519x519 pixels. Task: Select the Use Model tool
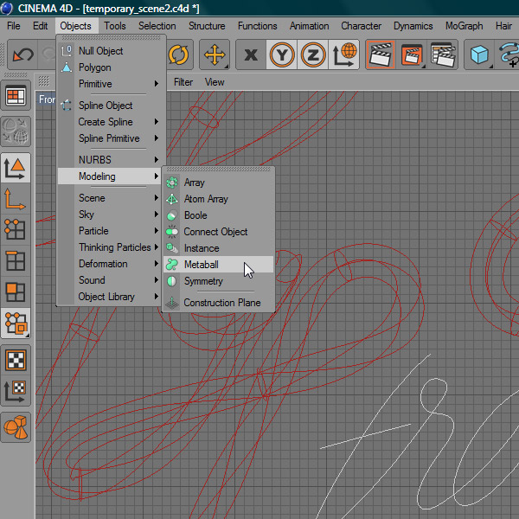tap(16, 168)
